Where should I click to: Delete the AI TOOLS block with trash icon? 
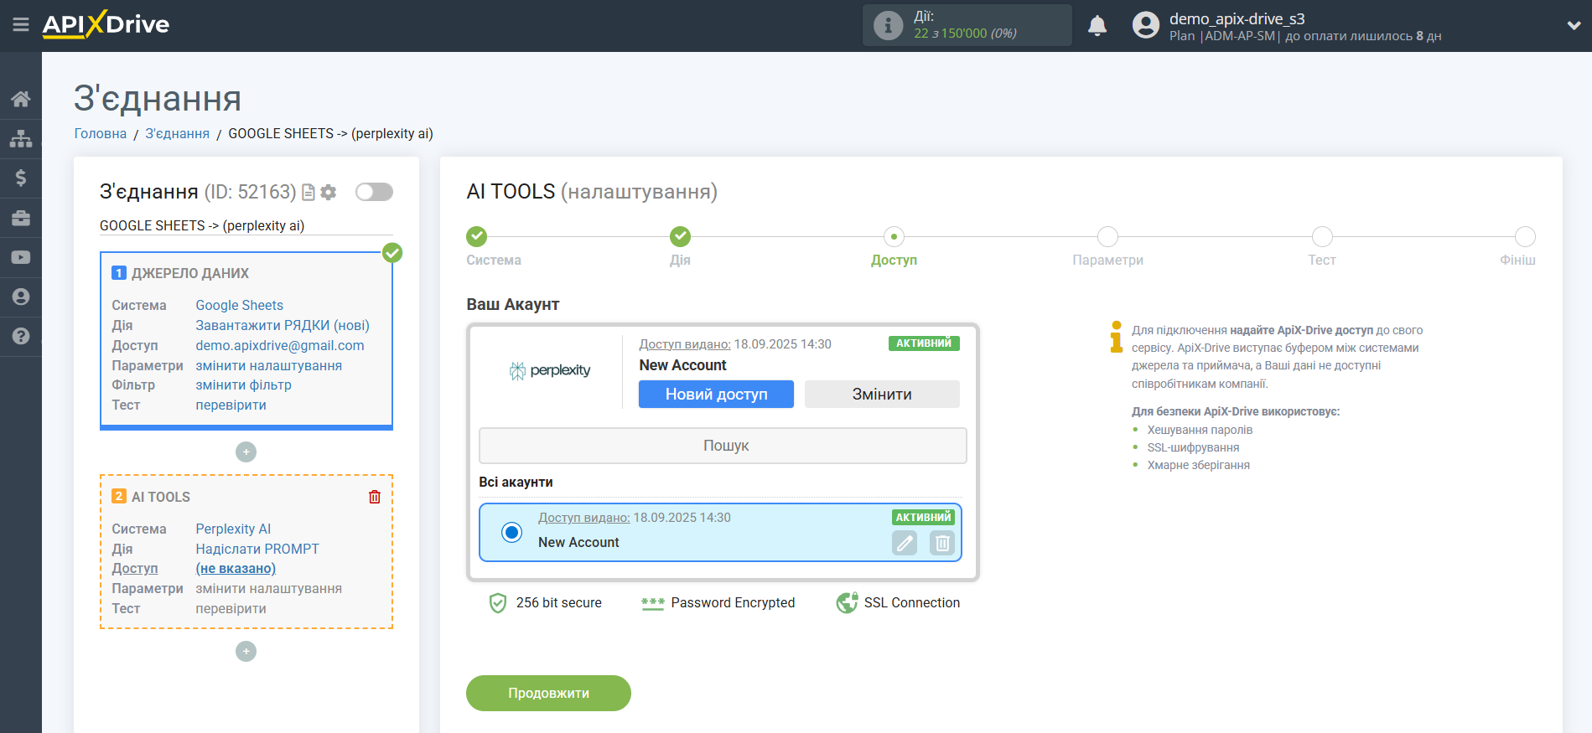375,497
